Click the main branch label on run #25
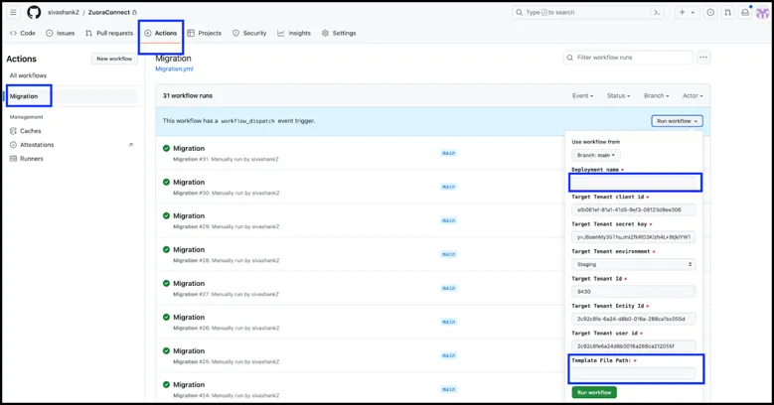This screenshot has height=405, width=774. [x=449, y=355]
